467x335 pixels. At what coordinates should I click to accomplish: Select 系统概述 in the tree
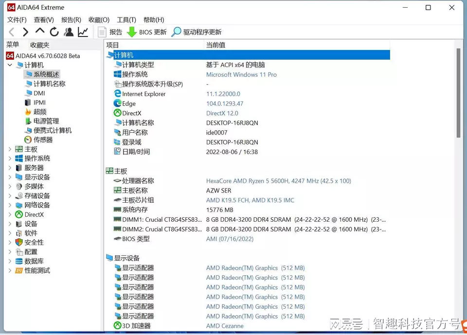pyautogui.click(x=42, y=74)
